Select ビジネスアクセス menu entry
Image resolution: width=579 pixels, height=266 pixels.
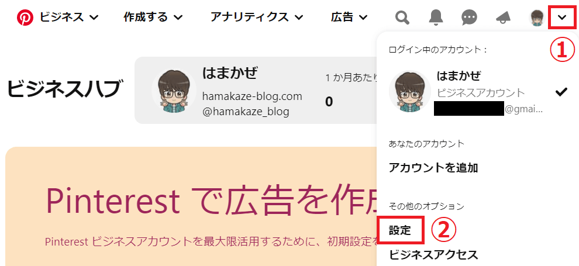click(433, 254)
